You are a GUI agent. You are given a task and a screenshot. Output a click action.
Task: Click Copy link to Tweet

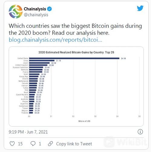point(74,144)
